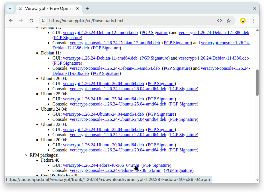Go back to the previous page
Viewport: 264px width, 192px height.
coord(11,21)
